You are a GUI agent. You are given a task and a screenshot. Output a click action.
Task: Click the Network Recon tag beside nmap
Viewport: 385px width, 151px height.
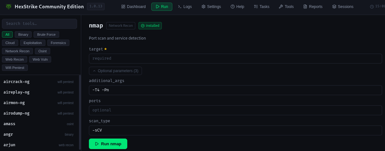pyautogui.click(x=121, y=26)
